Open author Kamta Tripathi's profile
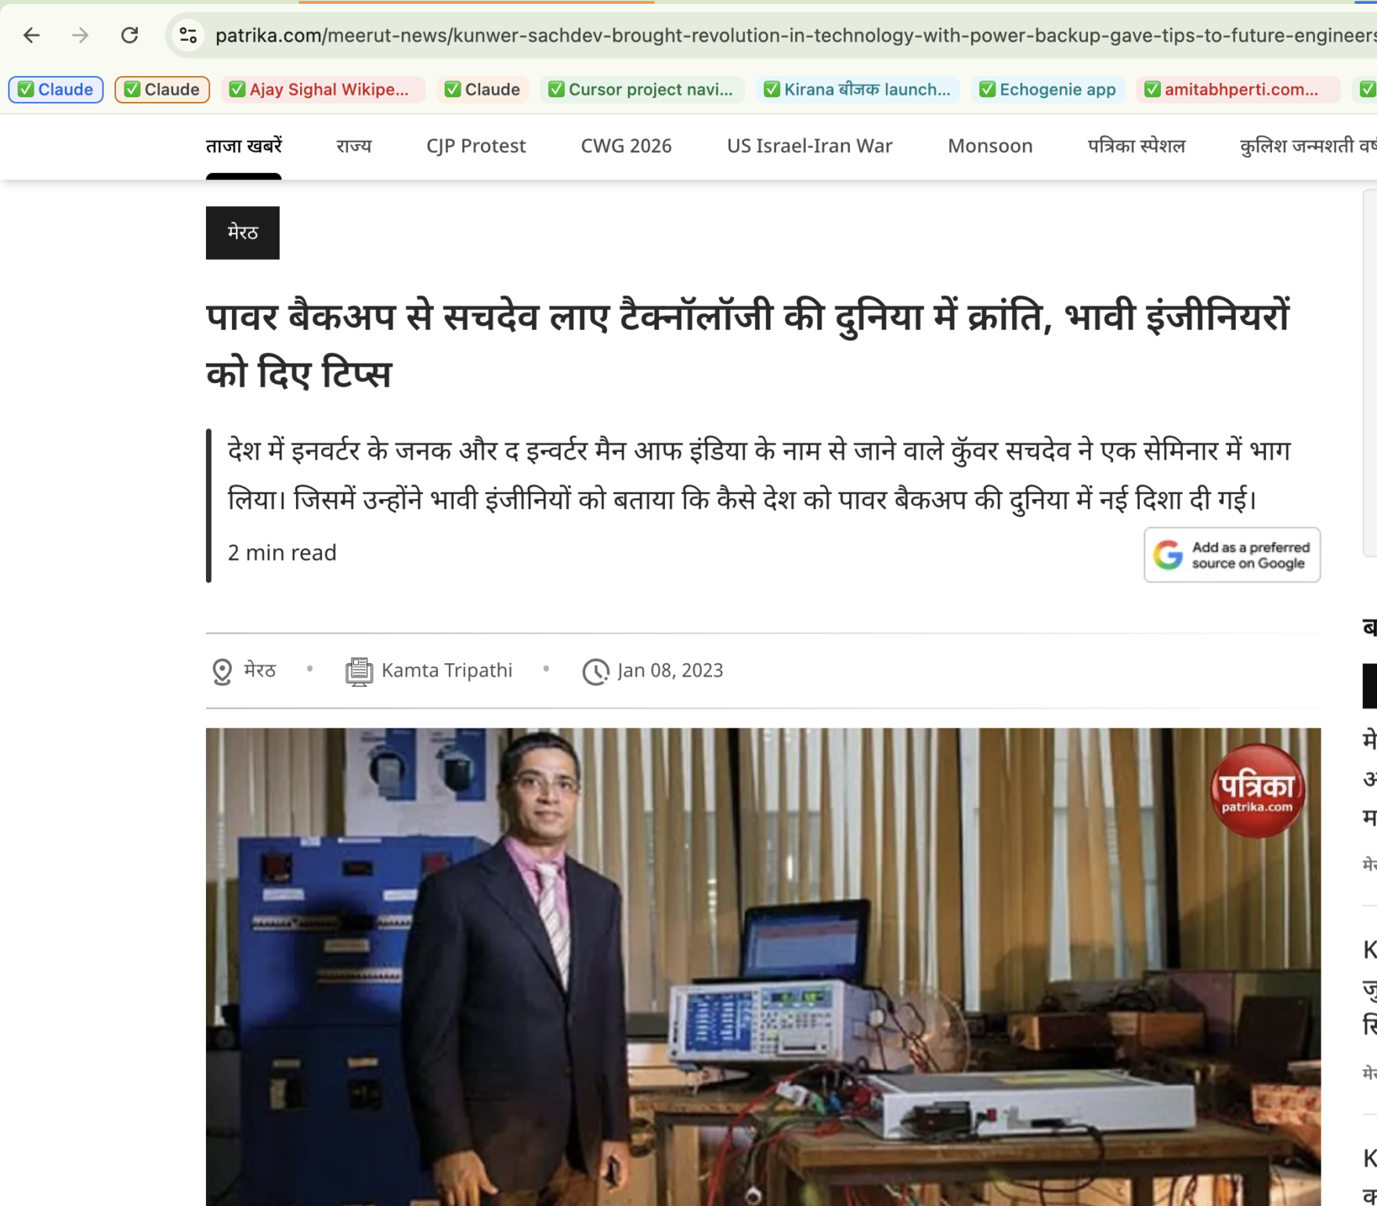This screenshot has width=1377, height=1206. coord(447,670)
